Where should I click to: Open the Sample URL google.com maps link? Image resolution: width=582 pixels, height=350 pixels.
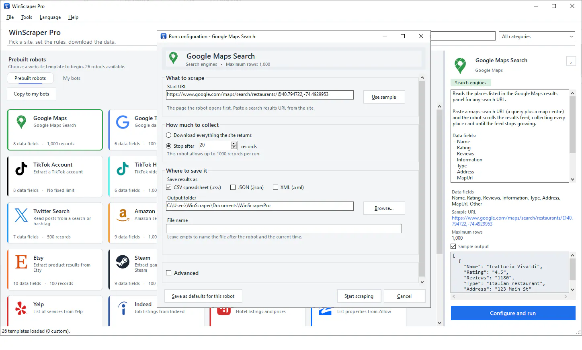[512, 221]
